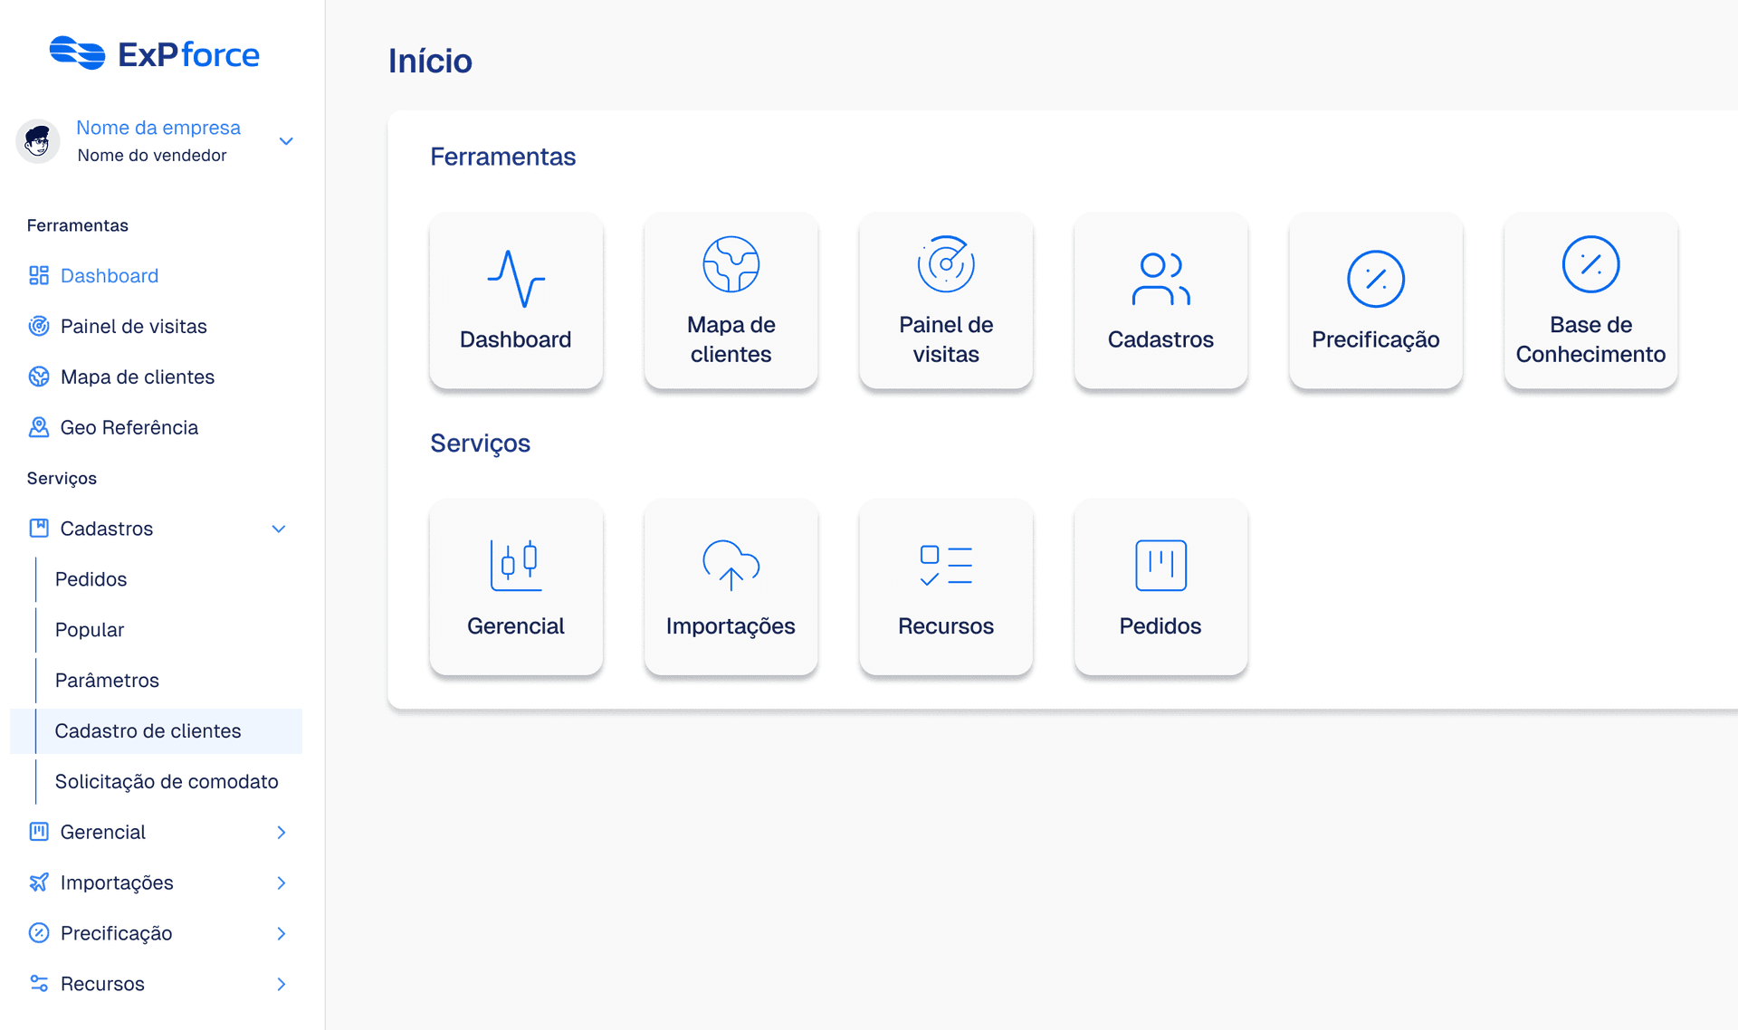The width and height of the screenshot is (1738, 1030).
Task: Expand the Gerencial section chevron
Action: tap(282, 832)
